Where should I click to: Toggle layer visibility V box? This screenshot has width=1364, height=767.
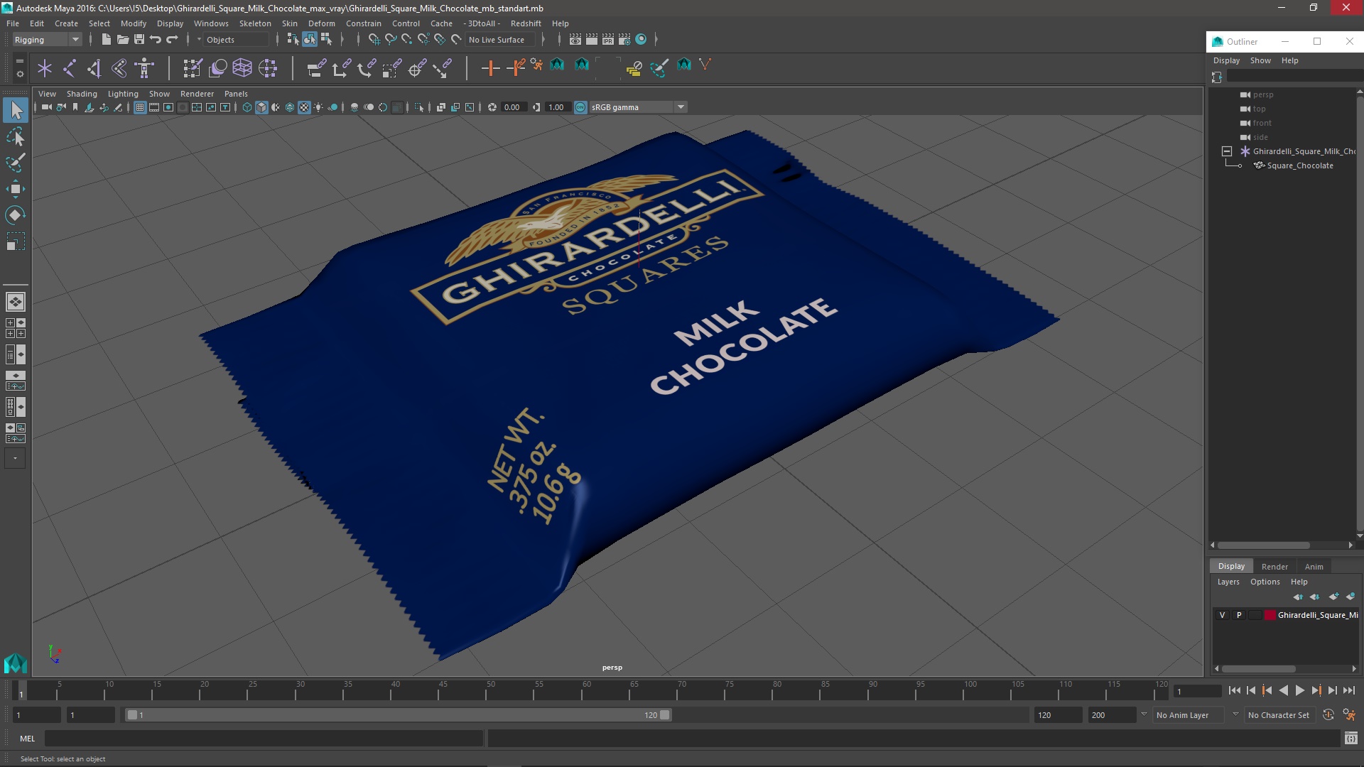[x=1222, y=615]
